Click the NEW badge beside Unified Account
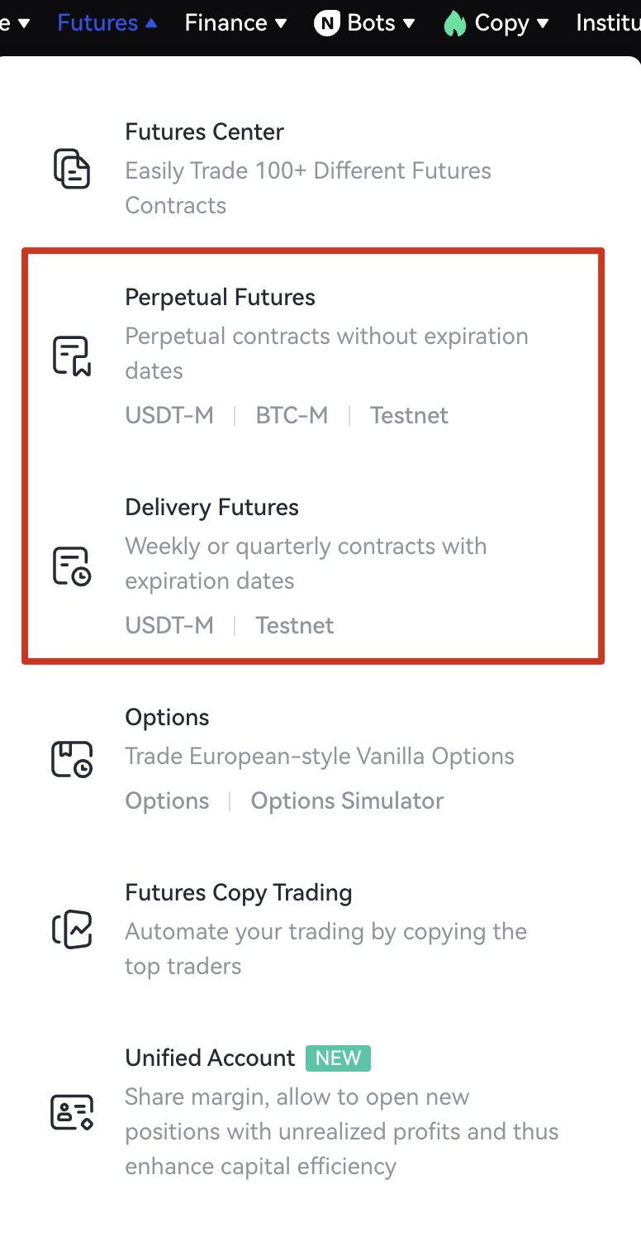This screenshot has height=1242, width=641. pos(338,1058)
